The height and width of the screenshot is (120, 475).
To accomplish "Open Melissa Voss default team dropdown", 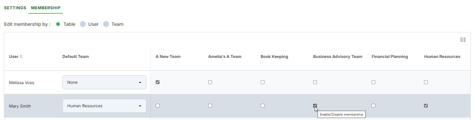I will pos(104,82).
